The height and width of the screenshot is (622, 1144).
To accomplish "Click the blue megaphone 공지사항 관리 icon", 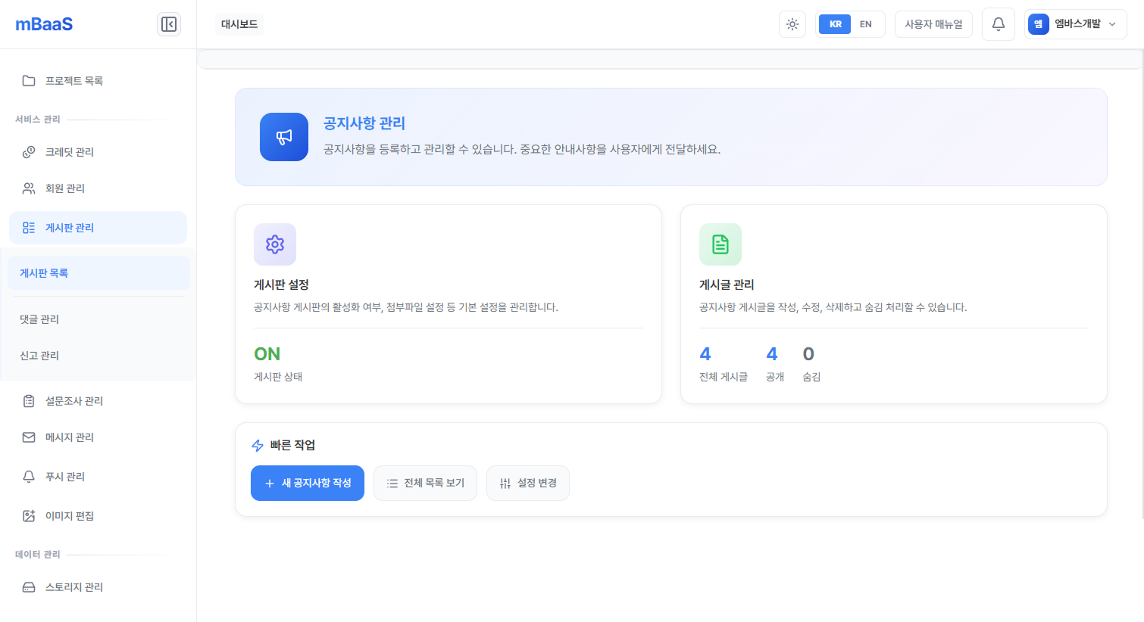I will 284,137.
